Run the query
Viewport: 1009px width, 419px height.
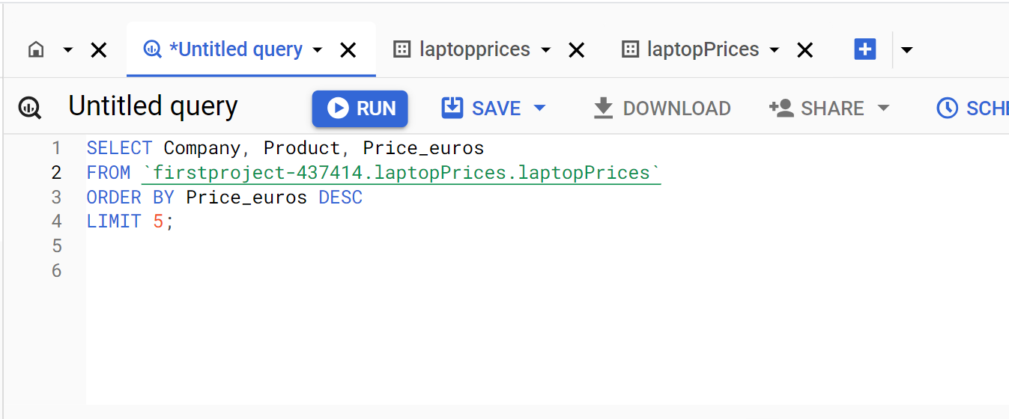pos(360,108)
